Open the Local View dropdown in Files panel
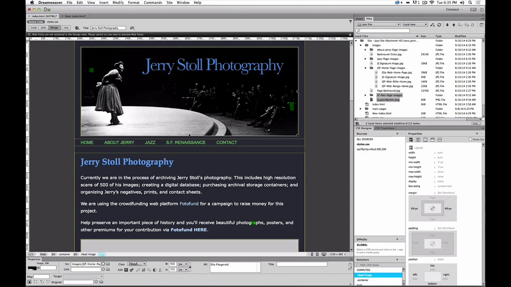511x287 pixels. [415, 24]
